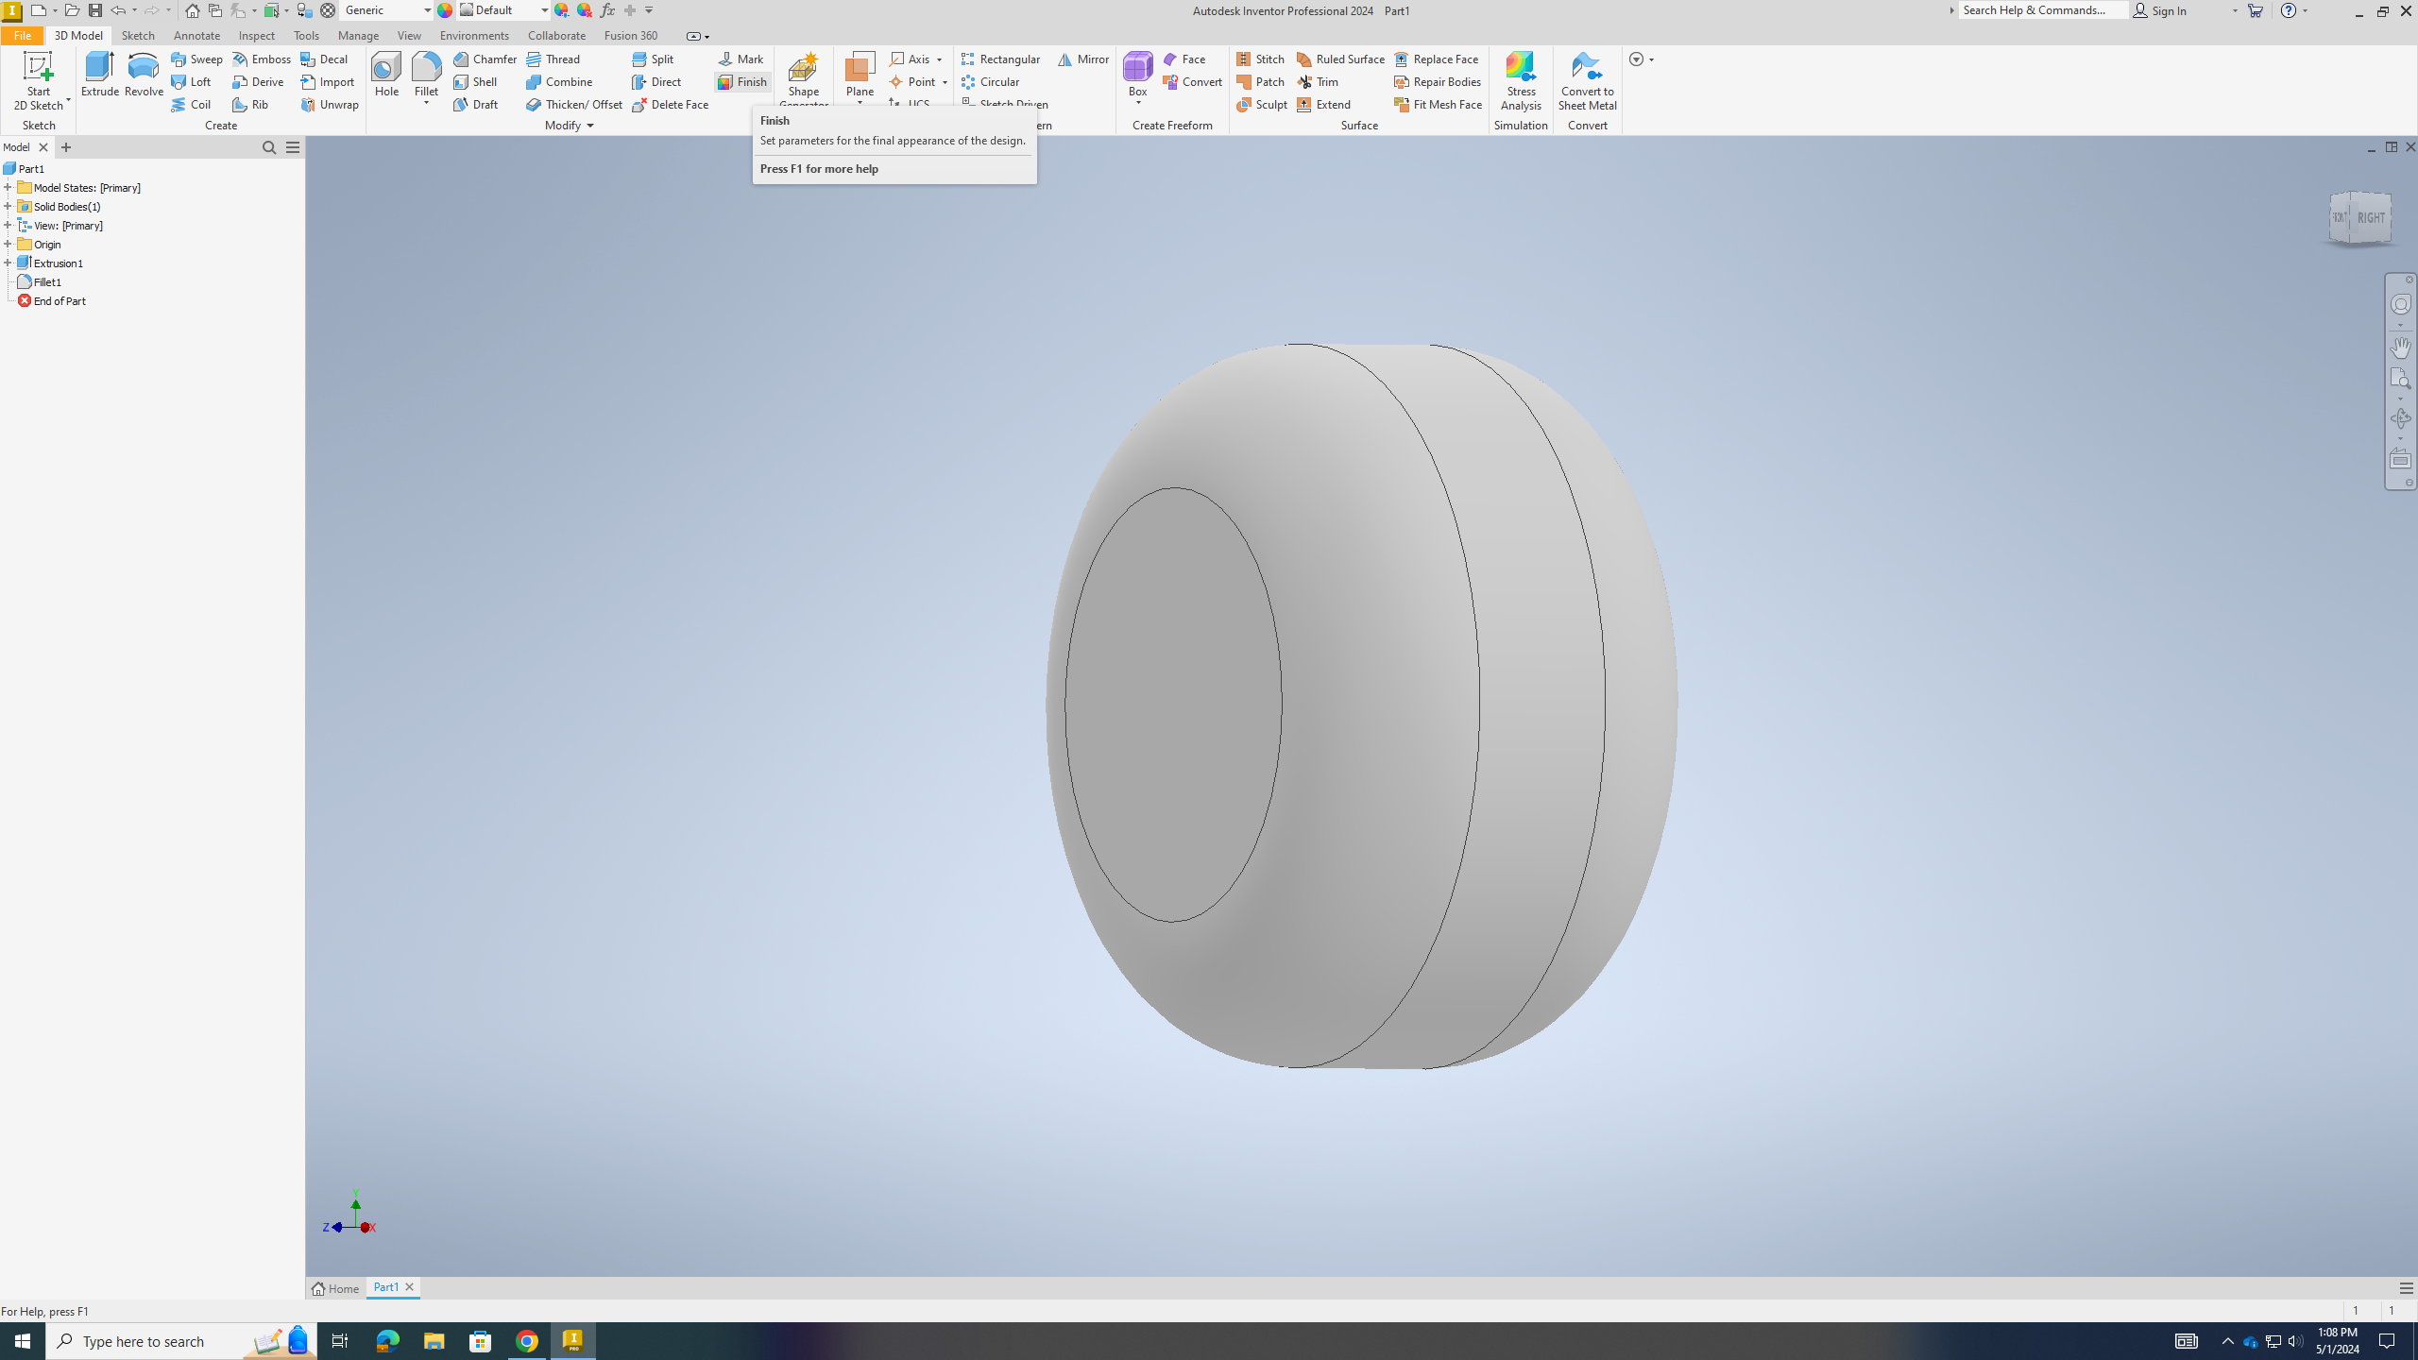Open the Fillet dropdown arrow
This screenshot has height=1360, width=2418.
(x=426, y=103)
